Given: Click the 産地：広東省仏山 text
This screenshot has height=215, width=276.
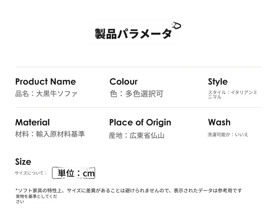Looking at the screenshot, I should [x=137, y=136].
